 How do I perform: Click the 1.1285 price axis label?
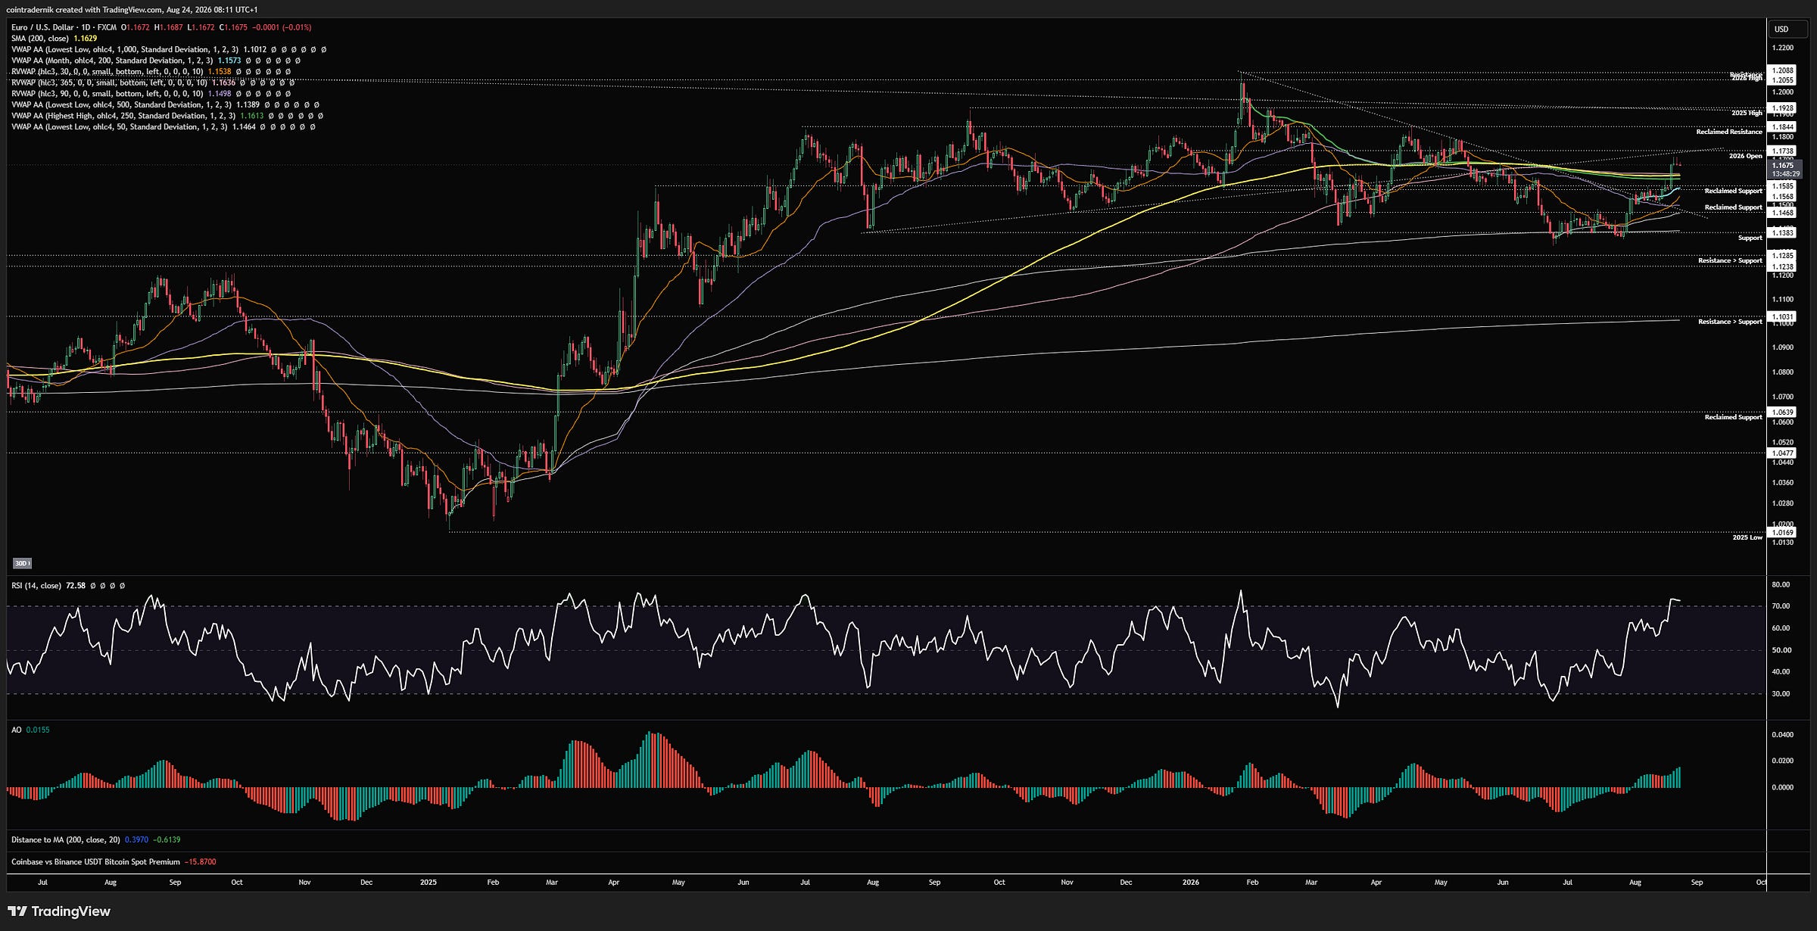(1781, 256)
